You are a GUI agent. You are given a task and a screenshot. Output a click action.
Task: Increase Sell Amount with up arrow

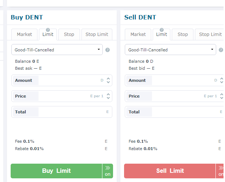[x=222, y=79]
